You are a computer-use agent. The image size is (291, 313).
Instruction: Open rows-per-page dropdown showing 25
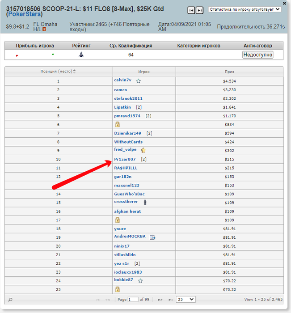coord(186,300)
